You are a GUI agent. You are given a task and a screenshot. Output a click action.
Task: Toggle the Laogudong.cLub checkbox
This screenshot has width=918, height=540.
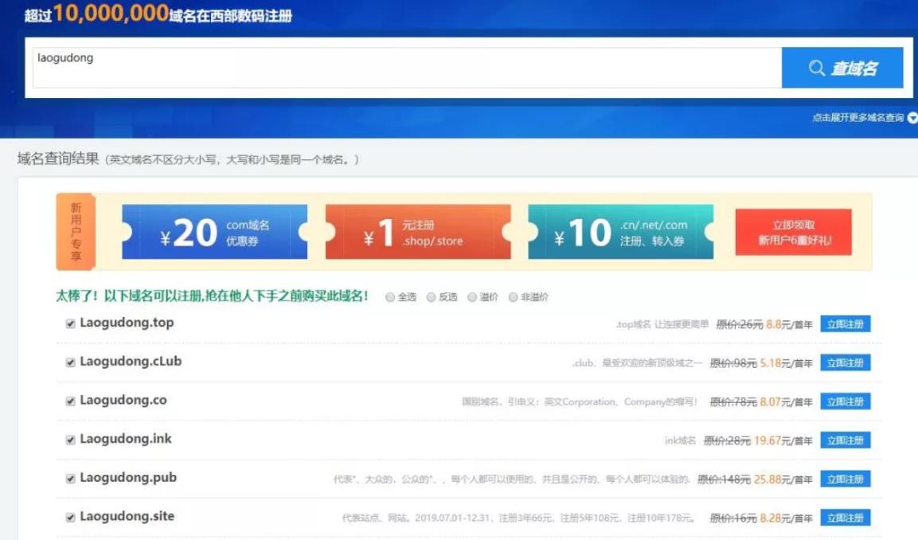pyautogui.click(x=70, y=362)
